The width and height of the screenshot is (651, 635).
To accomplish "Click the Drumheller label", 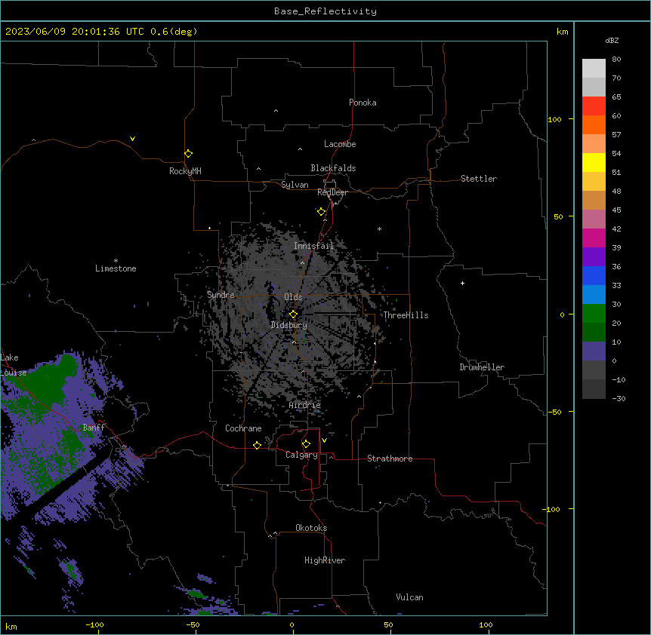I will 482,367.
